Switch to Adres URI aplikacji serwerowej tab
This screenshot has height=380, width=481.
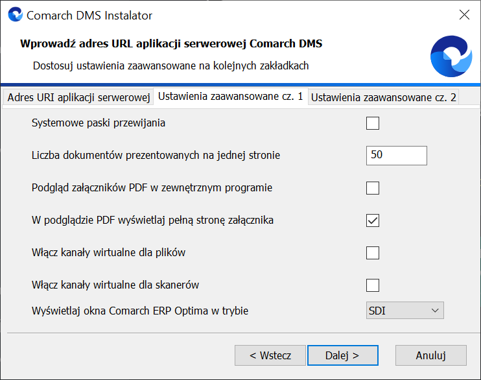pyautogui.click(x=78, y=97)
